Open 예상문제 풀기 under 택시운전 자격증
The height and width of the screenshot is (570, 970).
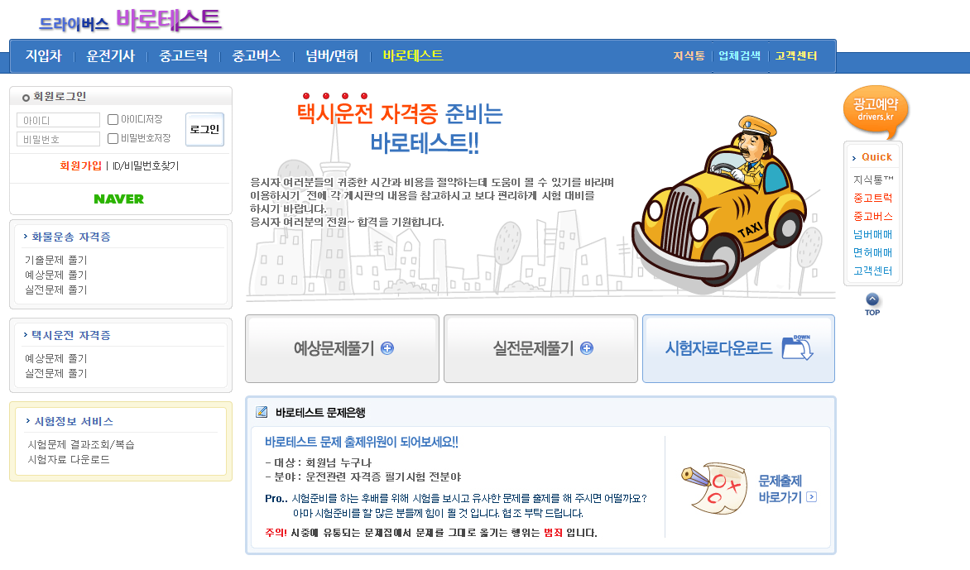pos(55,358)
